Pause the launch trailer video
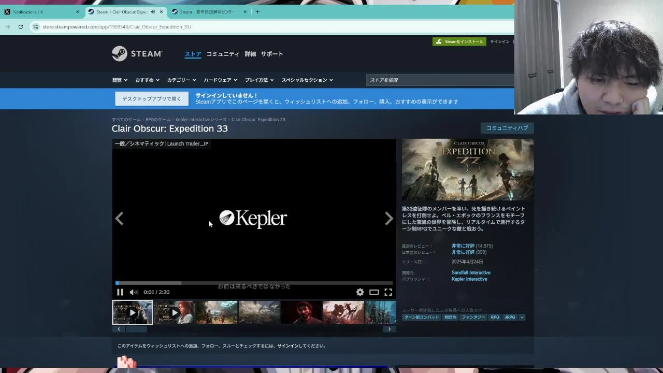 [120, 292]
